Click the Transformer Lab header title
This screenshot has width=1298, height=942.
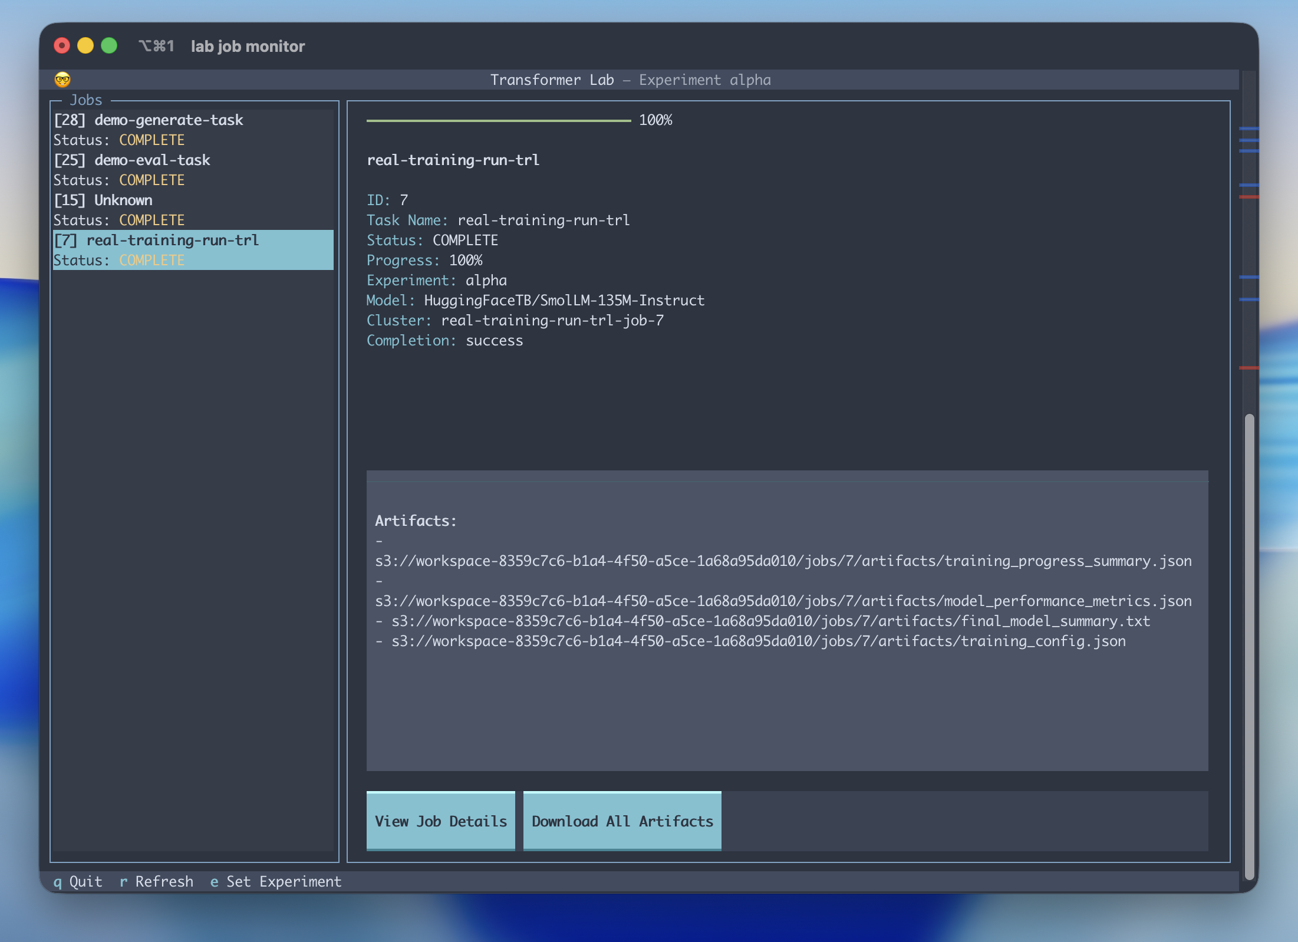(x=631, y=80)
